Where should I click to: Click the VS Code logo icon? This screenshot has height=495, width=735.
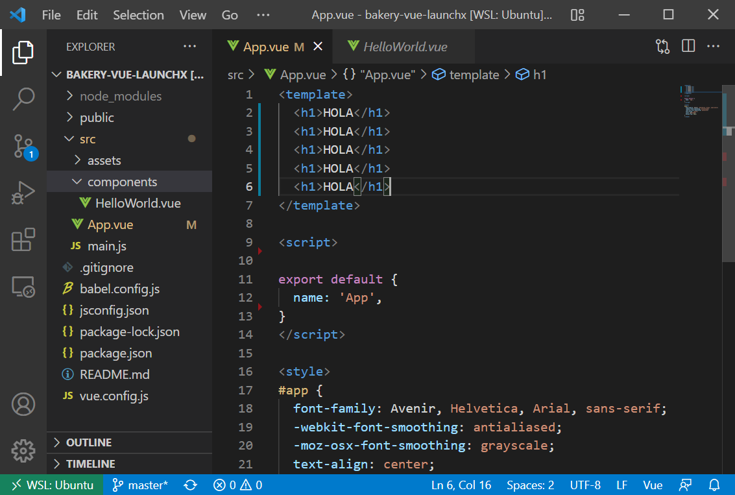(18, 15)
